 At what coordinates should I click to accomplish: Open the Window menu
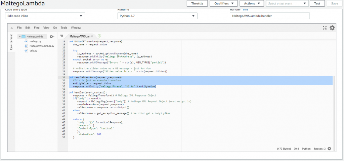pos(76,28)
